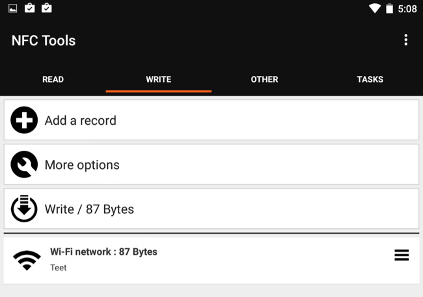Viewport: 423px width, 297px height.
Task: Tap the Wi-Fi status indicator
Action: coord(374,8)
